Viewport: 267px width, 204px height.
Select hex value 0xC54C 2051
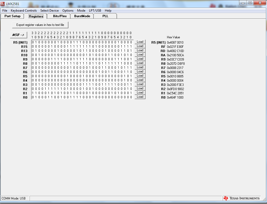(x=175, y=93)
